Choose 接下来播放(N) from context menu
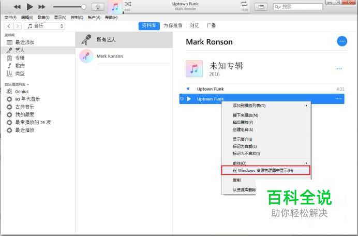The width and height of the screenshot is (358, 236). point(266,115)
